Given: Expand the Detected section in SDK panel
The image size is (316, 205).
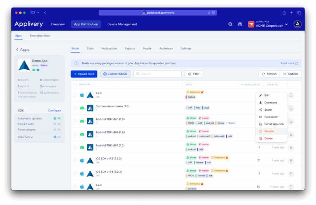Looking at the screenshot, I should (x=25, y=137).
